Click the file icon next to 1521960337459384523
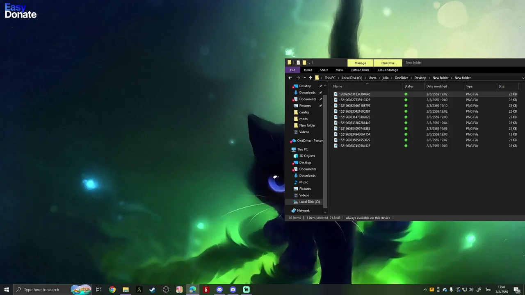Screen dimensions: 525x295 pyautogui.click(x=336, y=146)
